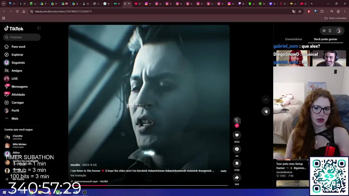Open the original sound mzzkn link

click(89, 181)
